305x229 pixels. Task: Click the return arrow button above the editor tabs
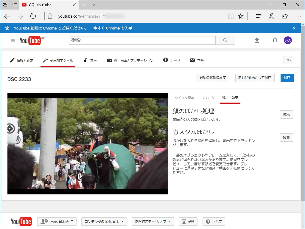tap(289, 60)
